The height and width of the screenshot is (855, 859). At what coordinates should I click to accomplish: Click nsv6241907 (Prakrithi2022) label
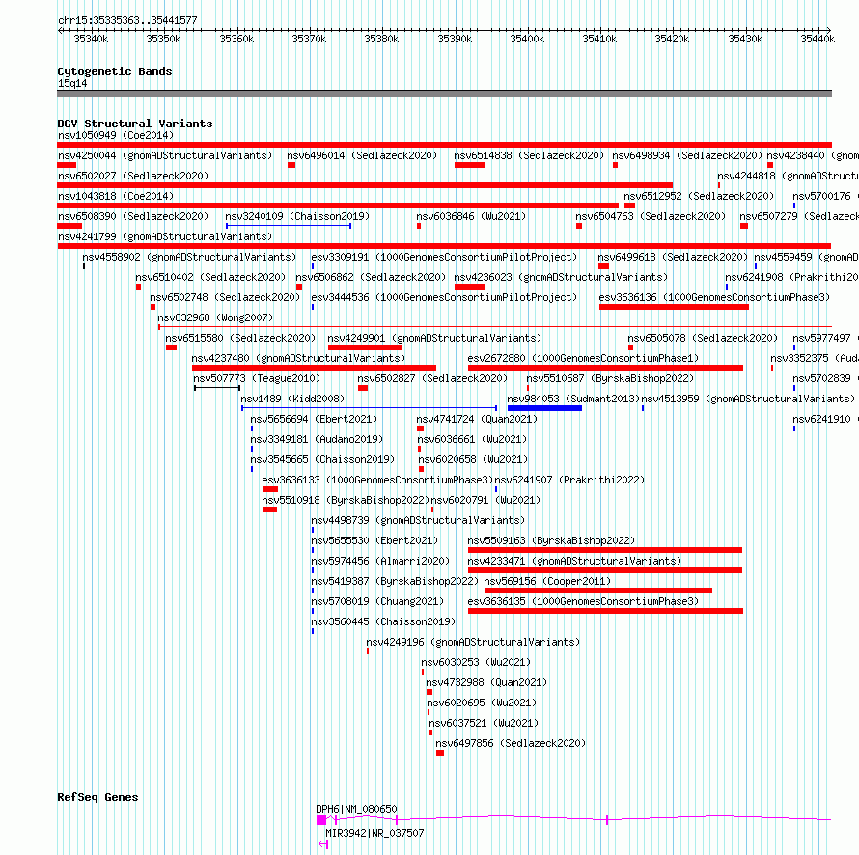tap(569, 480)
